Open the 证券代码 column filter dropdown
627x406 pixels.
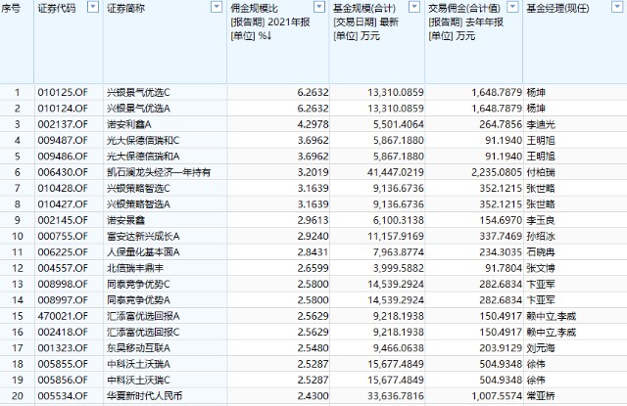click(93, 7)
